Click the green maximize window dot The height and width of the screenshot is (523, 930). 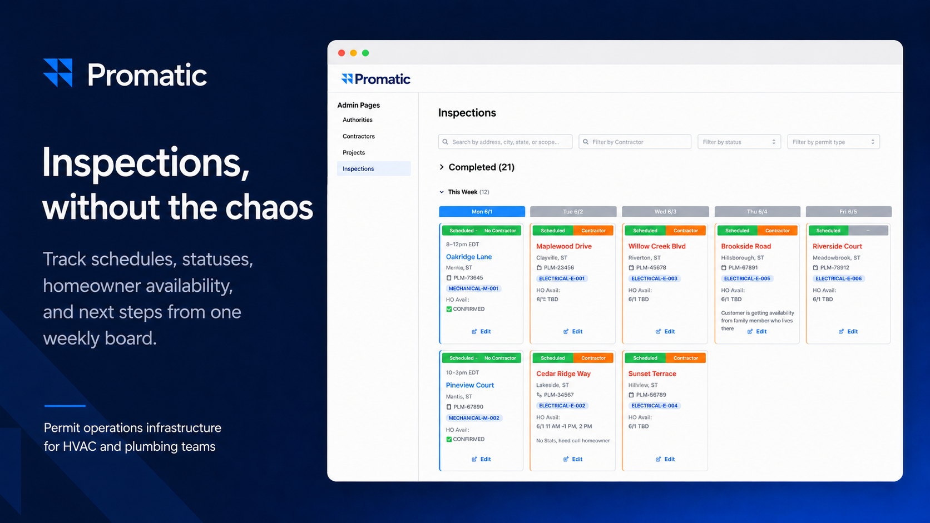click(x=365, y=53)
